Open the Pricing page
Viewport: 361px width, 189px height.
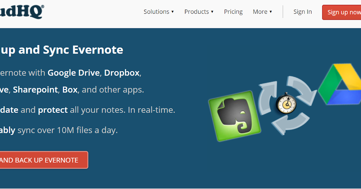pyautogui.click(x=233, y=11)
